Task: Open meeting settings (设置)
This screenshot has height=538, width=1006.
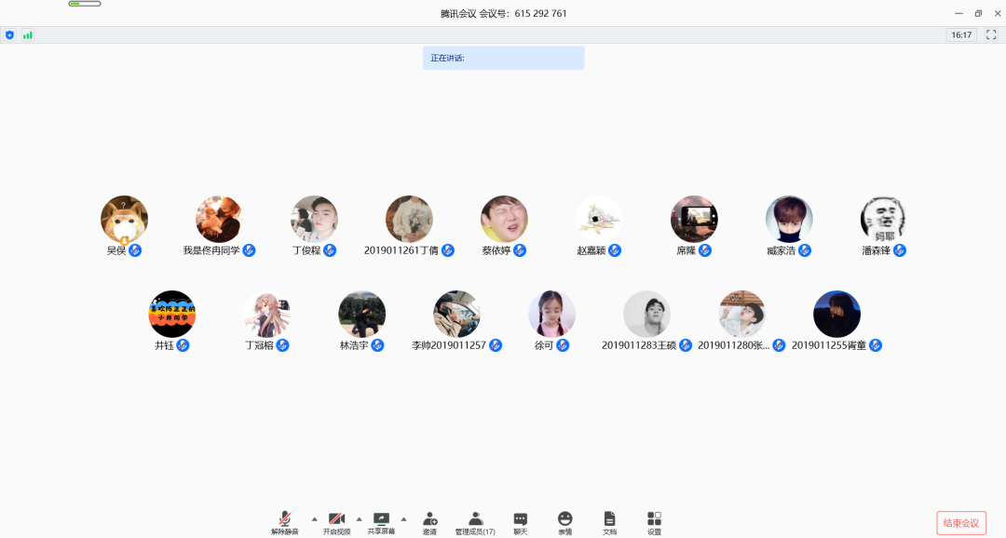Action: [654, 522]
